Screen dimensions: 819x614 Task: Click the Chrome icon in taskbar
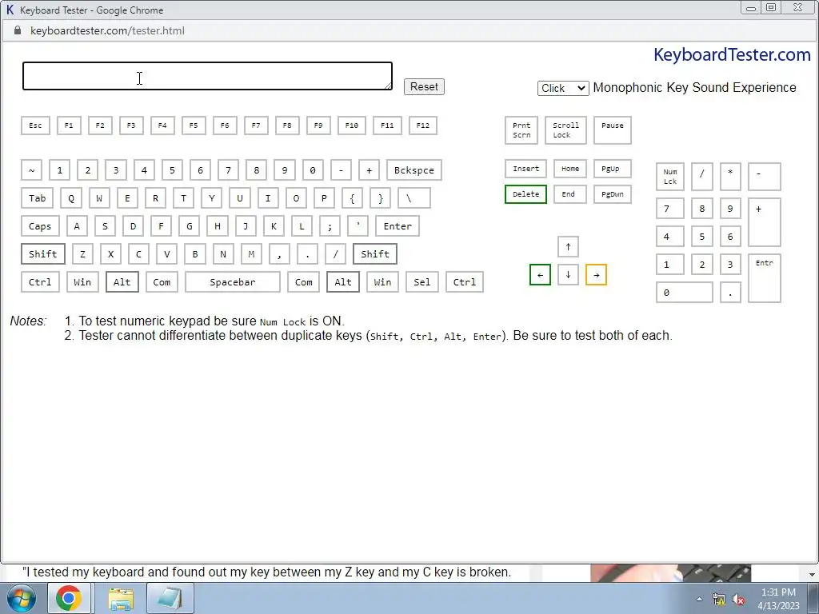[x=69, y=598]
